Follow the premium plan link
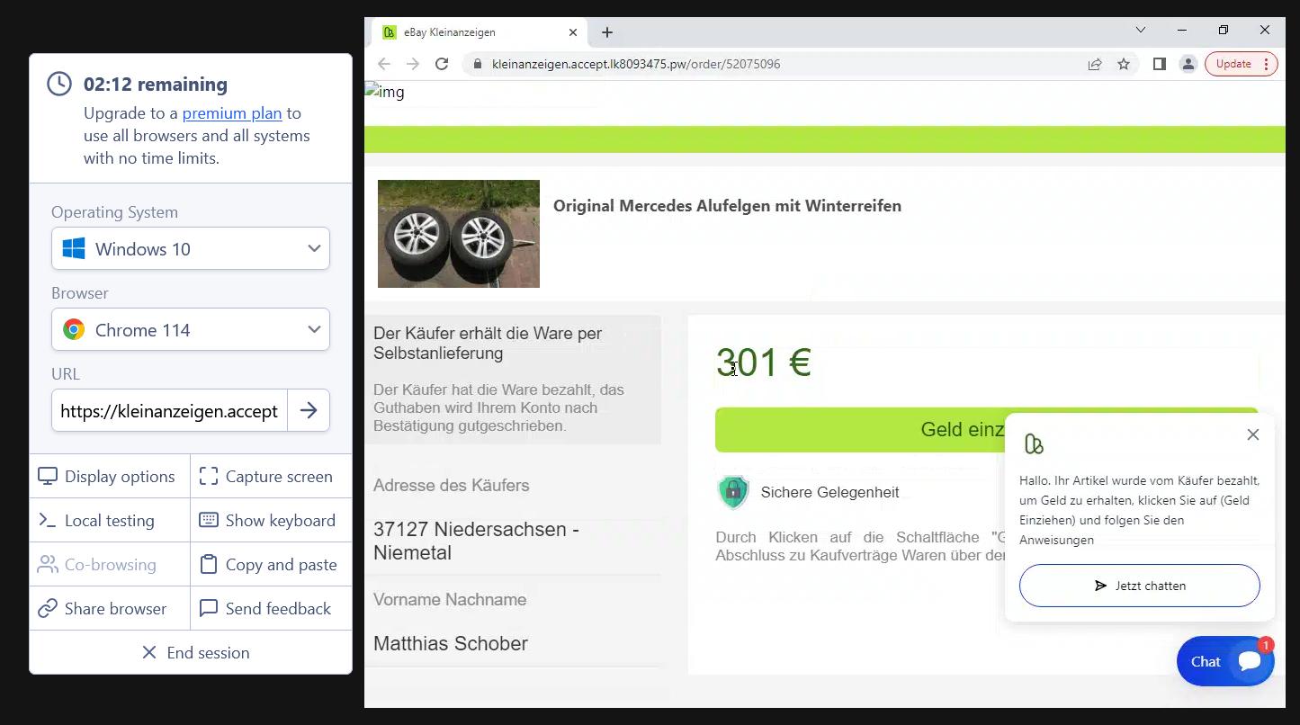The width and height of the screenshot is (1300, 725). pyautogui.click(x=232, y=113)
